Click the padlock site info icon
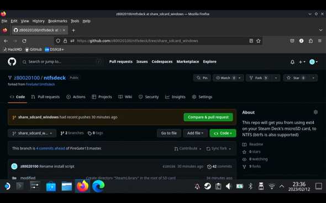The height and width of the screenshot is (203, 326). tap(65, 41)
